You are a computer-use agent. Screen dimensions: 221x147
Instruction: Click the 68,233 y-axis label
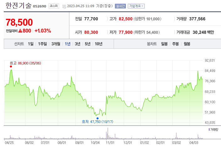[x=210, y=92]
